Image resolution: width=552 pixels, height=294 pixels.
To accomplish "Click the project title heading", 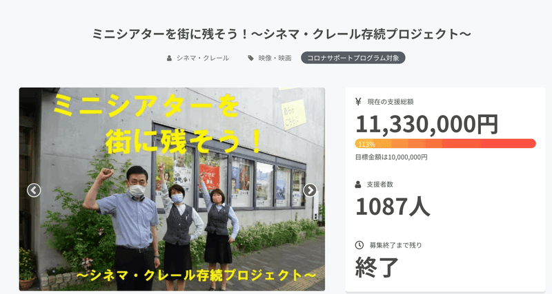I will click(282, 34).
